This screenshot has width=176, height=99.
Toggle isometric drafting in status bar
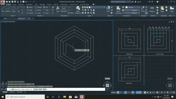click(x=133, y=92)
